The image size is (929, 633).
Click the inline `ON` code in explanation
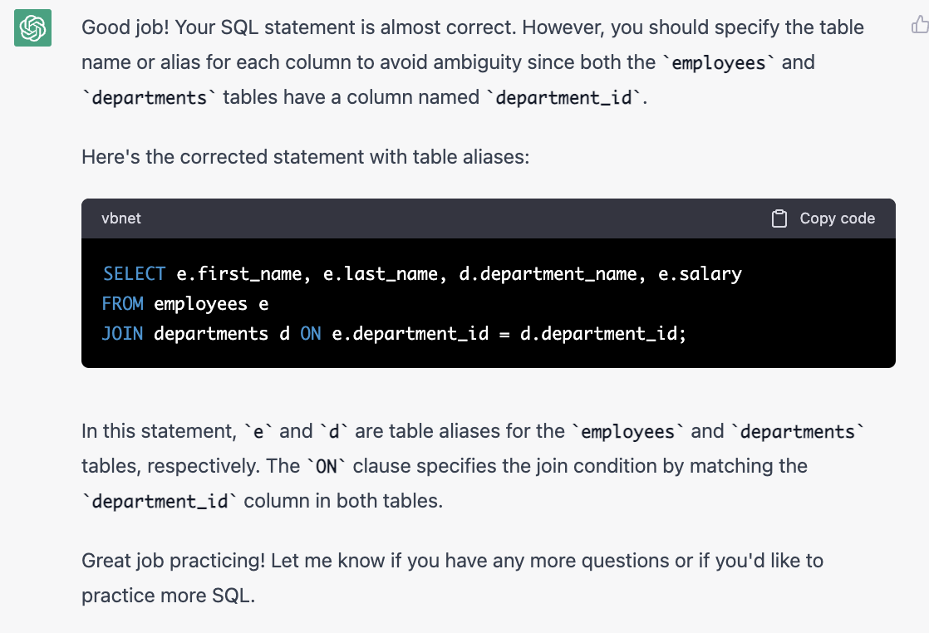(x=327, y=467)
